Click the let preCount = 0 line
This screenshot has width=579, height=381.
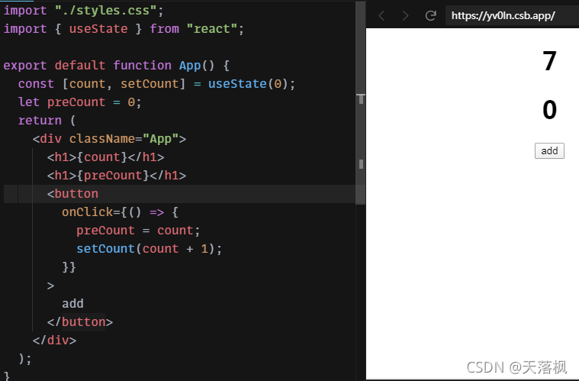[80, 102]
